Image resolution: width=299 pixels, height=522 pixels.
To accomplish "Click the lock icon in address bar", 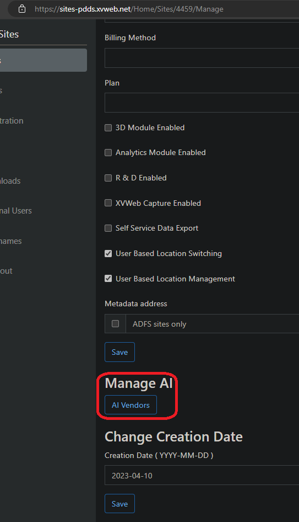I will click(22, 9).
